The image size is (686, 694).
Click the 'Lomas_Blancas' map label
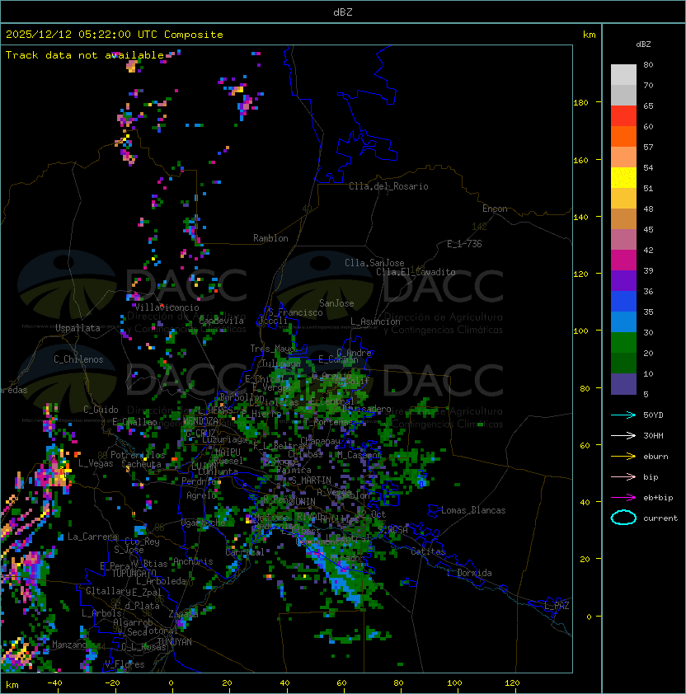(473, 510)
